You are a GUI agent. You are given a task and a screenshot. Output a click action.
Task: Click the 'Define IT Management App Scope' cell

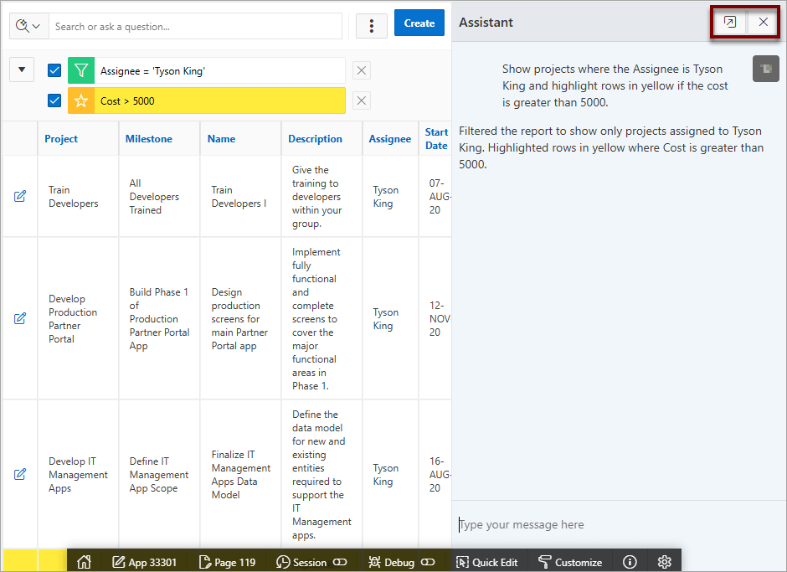point(158,475)
